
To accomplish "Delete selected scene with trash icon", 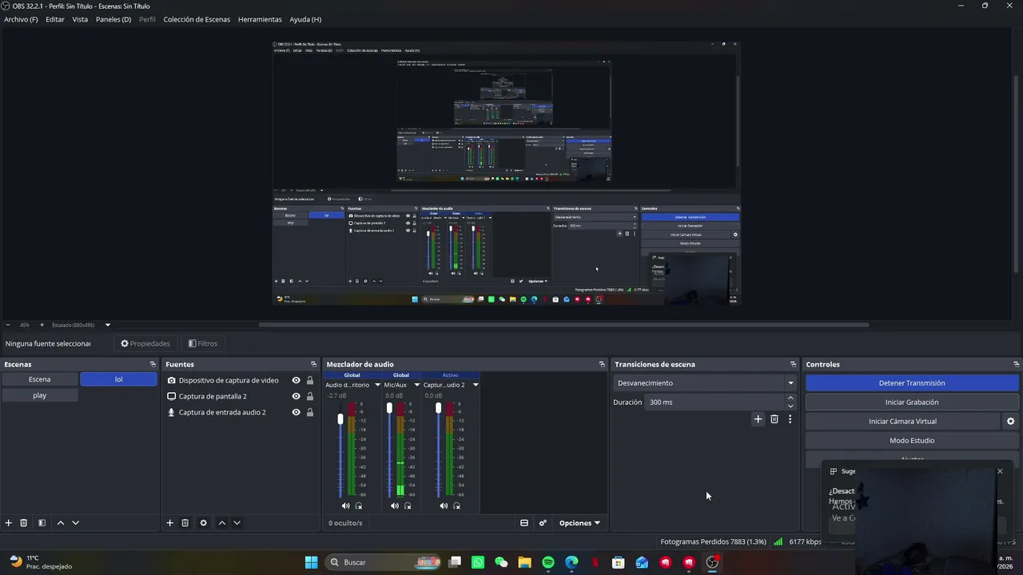I will click(24, 523).
